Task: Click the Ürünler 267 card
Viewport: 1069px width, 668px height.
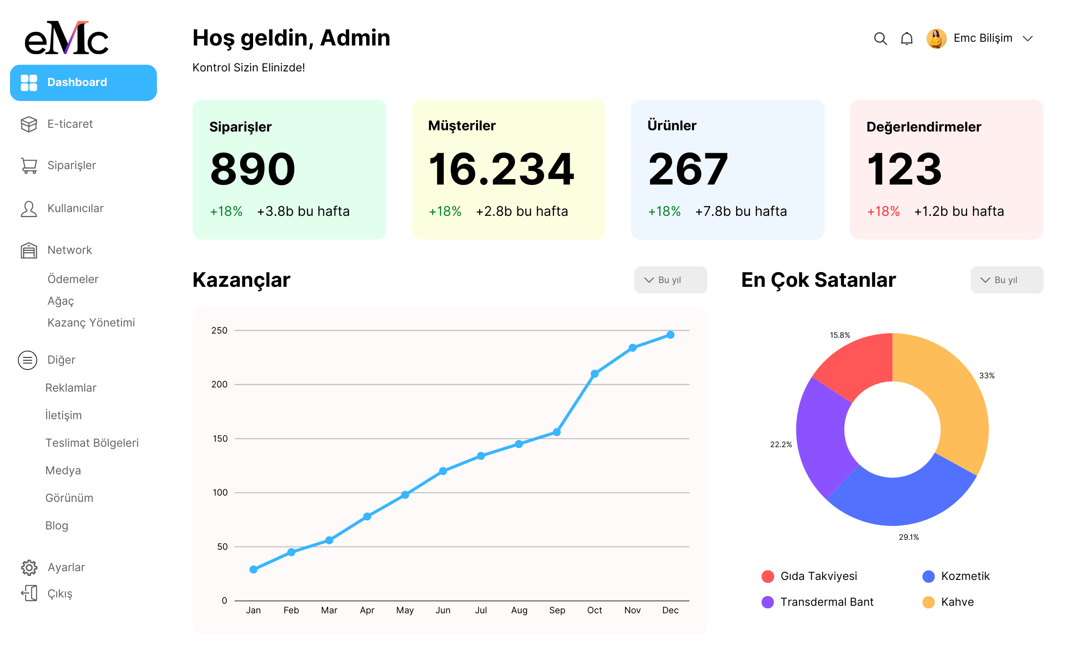Action: point(727,170)
